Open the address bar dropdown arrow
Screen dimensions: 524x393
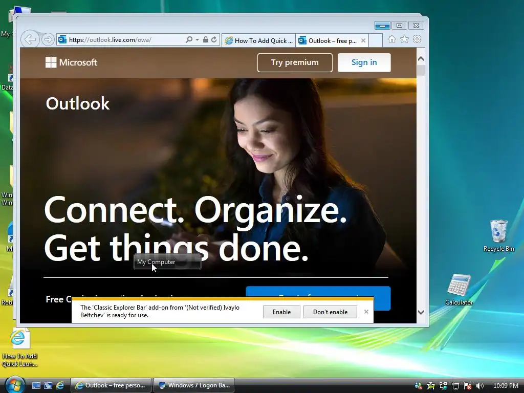(197, 40)
